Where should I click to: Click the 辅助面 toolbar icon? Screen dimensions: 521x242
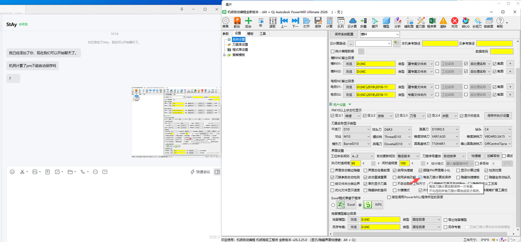coord(409,22)
